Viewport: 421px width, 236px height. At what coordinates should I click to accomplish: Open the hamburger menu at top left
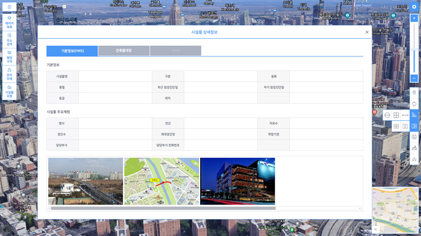coord(9,7)
